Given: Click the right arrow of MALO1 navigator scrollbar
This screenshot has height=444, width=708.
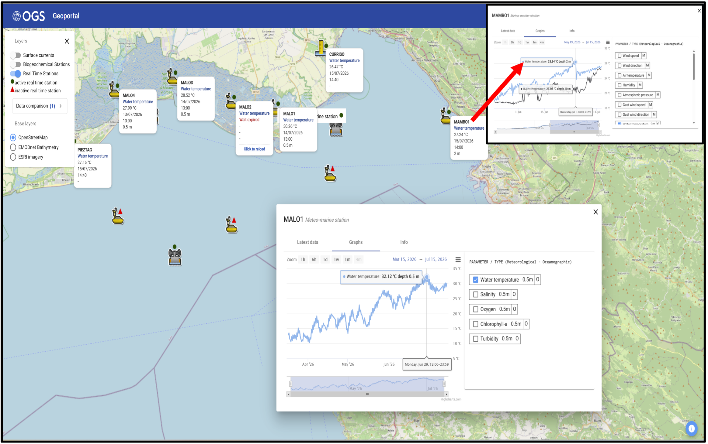Looking at the screenshot, I should [446, 394].
